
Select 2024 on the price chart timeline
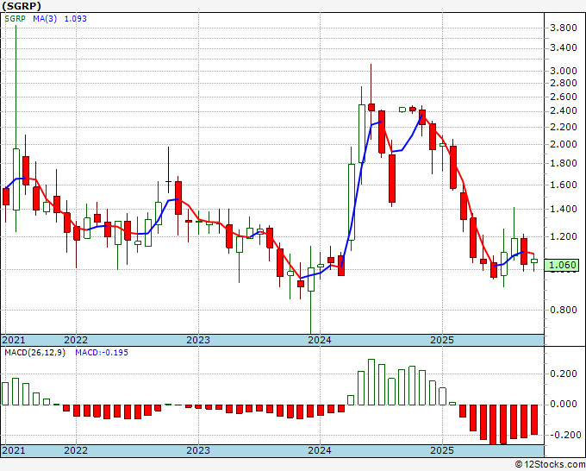click(x=320, y=340)
